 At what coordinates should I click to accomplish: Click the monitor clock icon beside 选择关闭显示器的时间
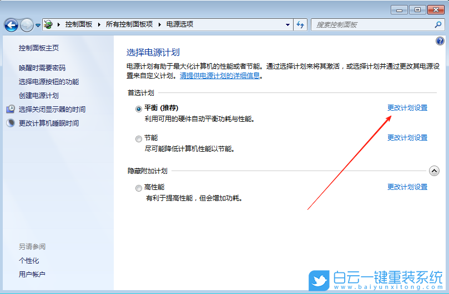click(x=11, y=109)
